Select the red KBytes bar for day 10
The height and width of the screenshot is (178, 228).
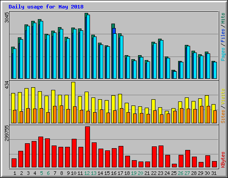[x=74, y=153]
